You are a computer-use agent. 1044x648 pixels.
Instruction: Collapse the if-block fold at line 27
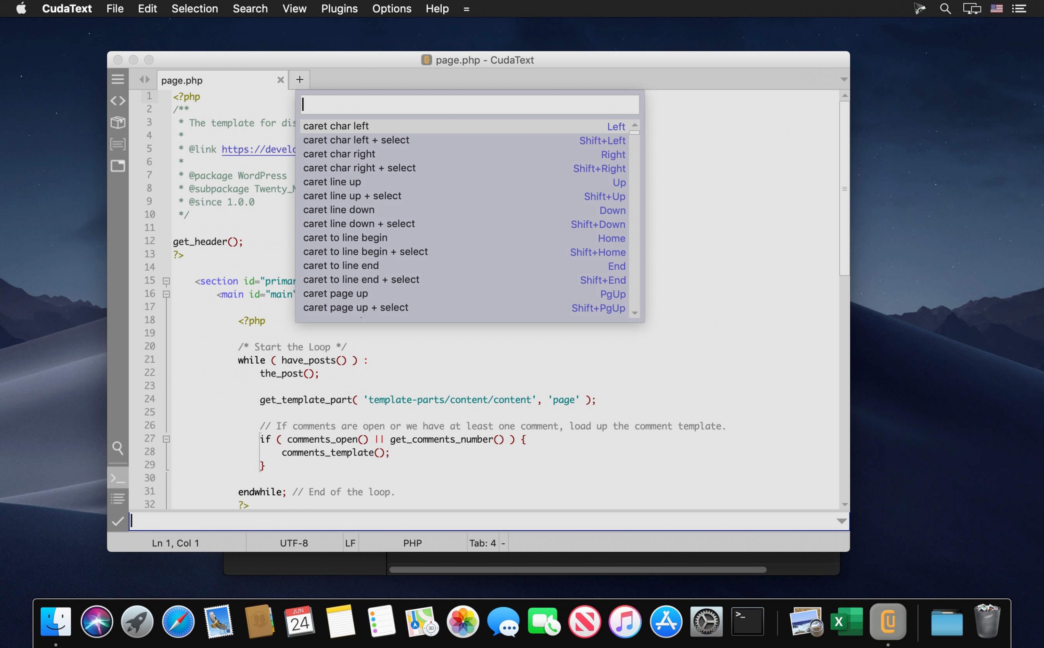[166, 439]
